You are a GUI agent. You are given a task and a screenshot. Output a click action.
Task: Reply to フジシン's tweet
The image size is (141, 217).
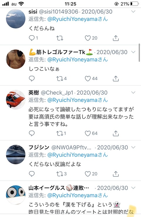click(x=32, y=174)
